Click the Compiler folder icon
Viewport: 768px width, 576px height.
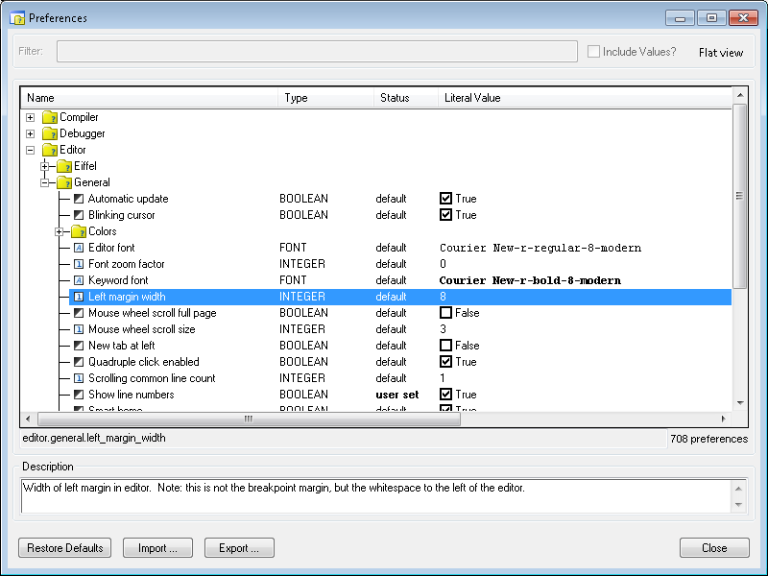coord(50,117)
